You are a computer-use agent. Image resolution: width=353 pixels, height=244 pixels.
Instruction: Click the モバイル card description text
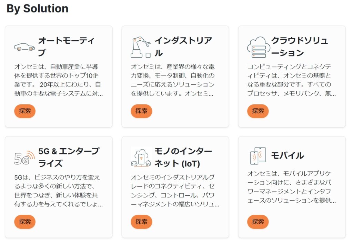292,187
